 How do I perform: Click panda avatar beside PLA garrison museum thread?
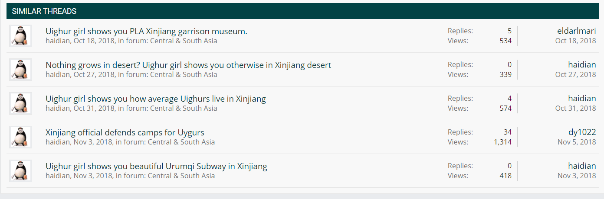20,36
